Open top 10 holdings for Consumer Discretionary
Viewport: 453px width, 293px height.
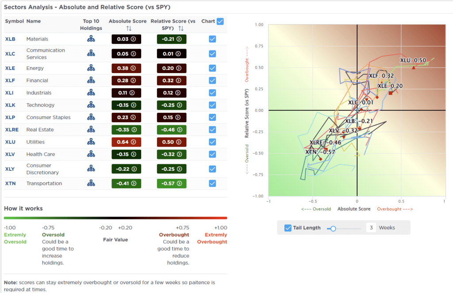tap(91, 169)
